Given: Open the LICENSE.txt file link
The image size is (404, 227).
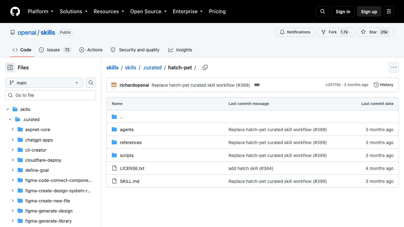Looking at the screenshot, I should point(132,168).
